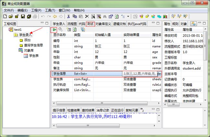Viewport: 210px width, 137px height.
Task: Click the first key icon in toolbar
Action: tap(173, 16)
